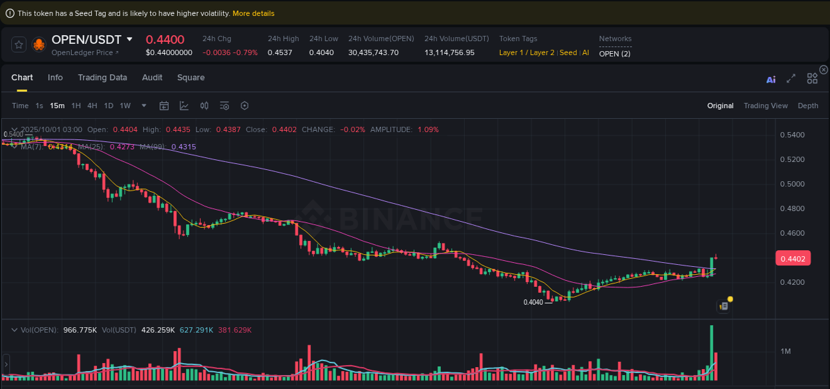
Task: Open the Ai analysis feature
Action: (x=771, y=78)
